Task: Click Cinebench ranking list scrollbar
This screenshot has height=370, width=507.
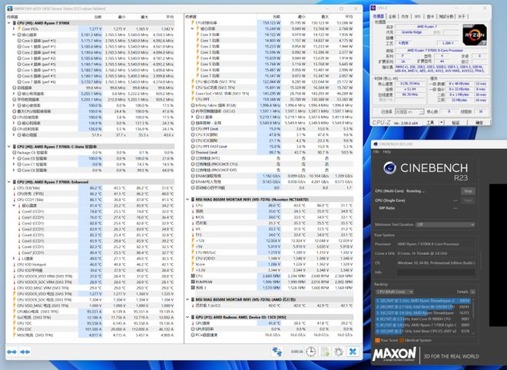Action: click(474, 317)
